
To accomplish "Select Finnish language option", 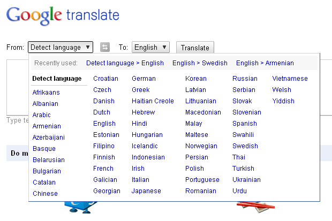I will [104, 157].
